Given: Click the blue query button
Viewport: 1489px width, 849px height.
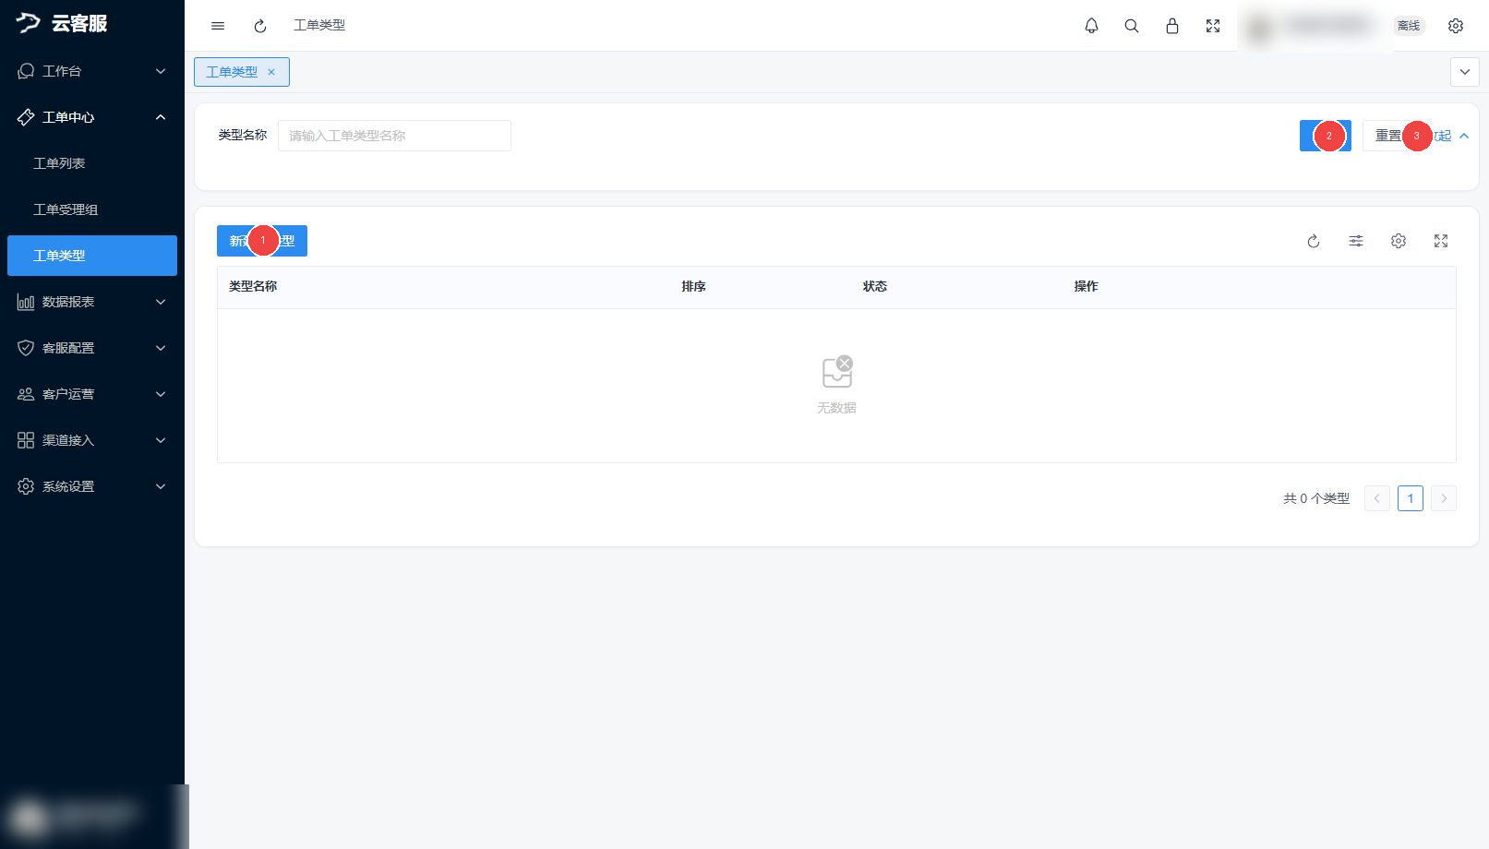Looking at the screenshot, I should 1326,136.
